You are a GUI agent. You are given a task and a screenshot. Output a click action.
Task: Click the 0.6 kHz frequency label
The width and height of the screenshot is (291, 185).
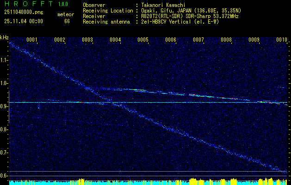click(x=3, y=176)
